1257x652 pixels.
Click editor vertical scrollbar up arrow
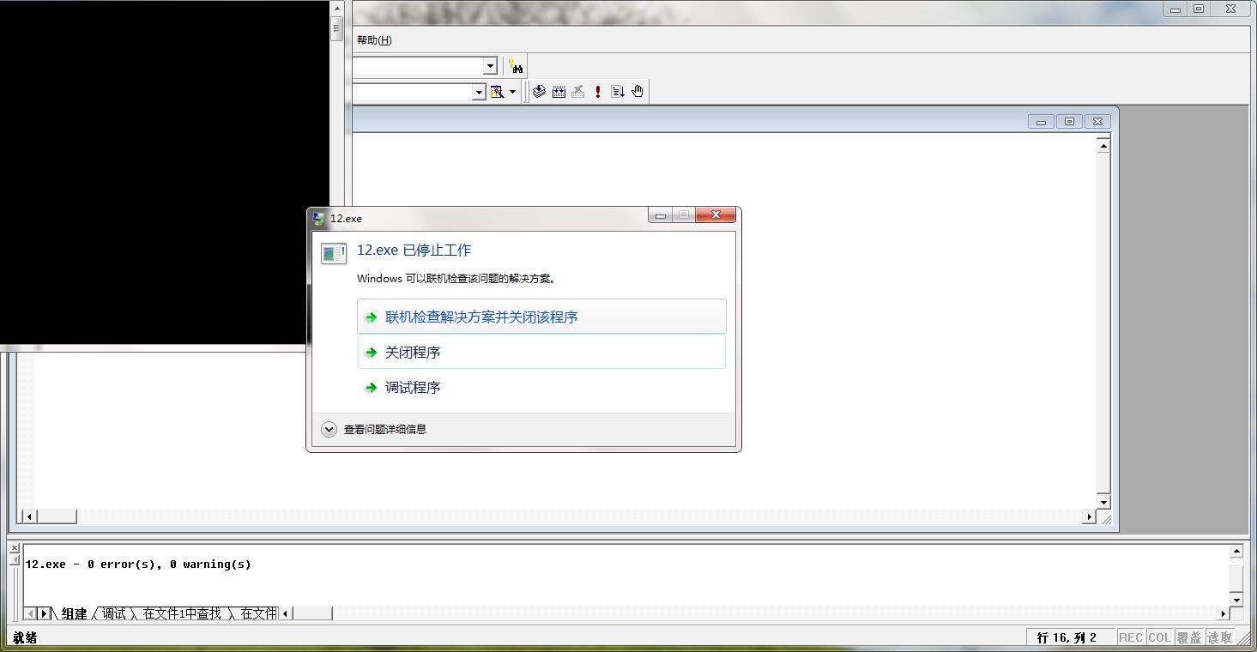pos(1103,146)
